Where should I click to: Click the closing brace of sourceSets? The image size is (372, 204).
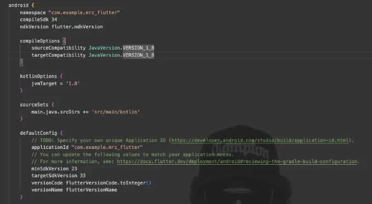pyautogui.click(x=21, y=119)
